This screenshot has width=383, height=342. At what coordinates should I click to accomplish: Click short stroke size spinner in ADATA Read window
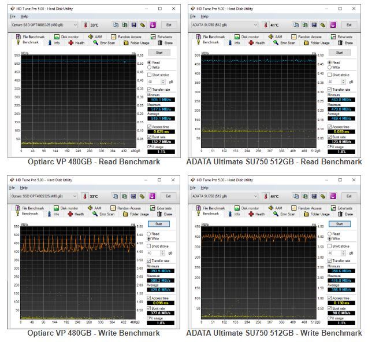tap(344, 82)
